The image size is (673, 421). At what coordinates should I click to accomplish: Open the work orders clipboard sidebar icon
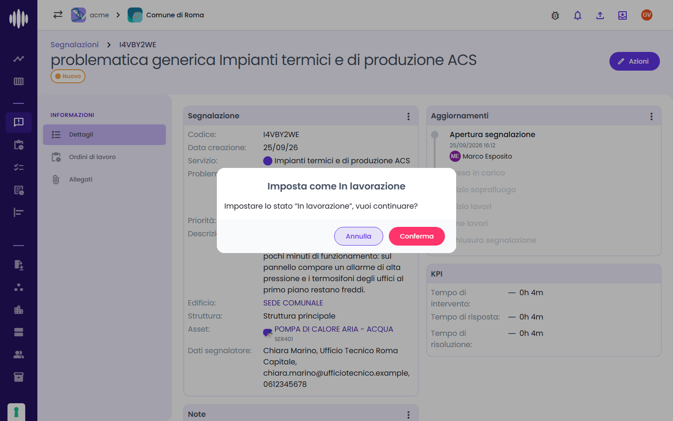point(19,145)
